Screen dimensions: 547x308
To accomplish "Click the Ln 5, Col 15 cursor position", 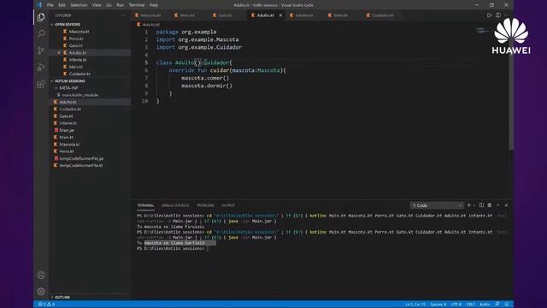I will pyautogui.click(x=415, y=305).
